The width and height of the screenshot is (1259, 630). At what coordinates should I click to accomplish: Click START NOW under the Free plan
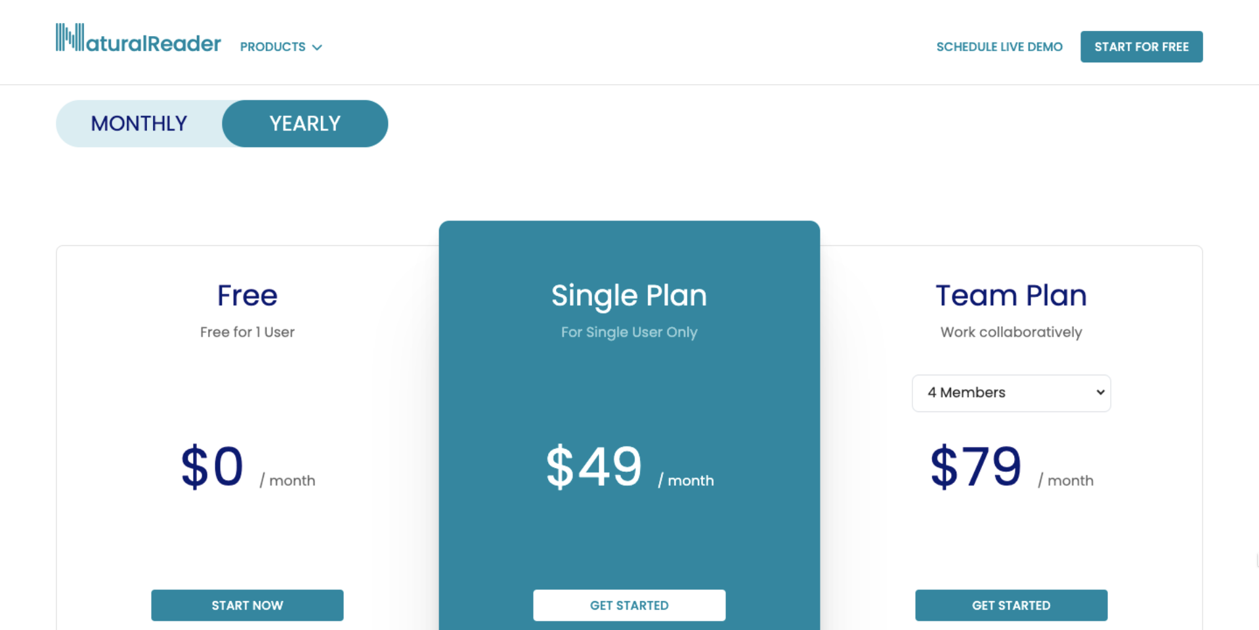click(x=247, y=605)
